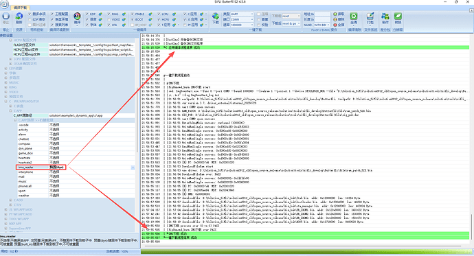Image resolution: width=474 pixels, height=256 pixels.
Task: Select the chatbot app row
Action: tap(76, 139)
